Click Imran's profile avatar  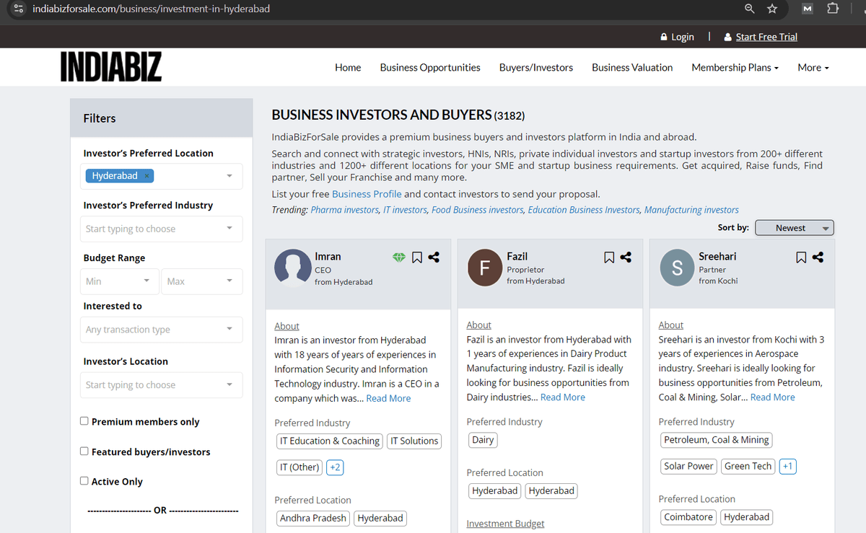pyautogui.click(x=293, y=268)
